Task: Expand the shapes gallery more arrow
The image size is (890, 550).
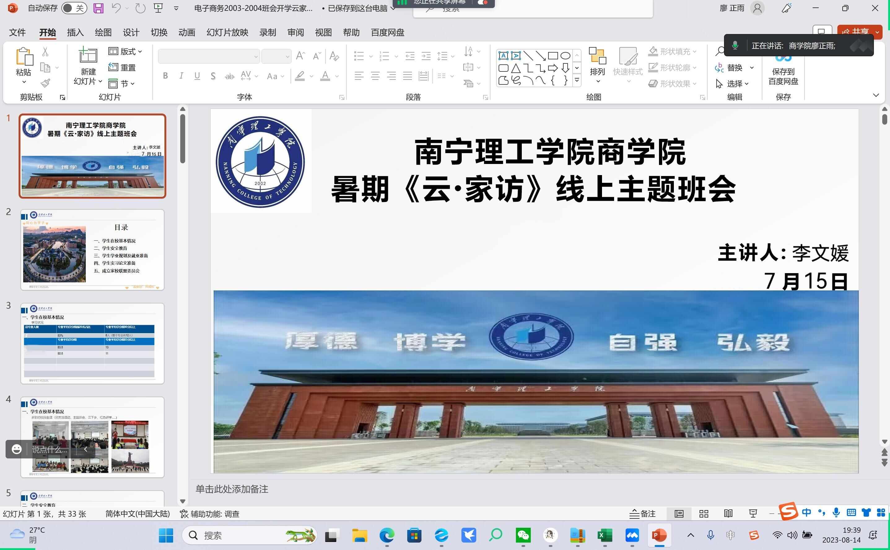Action: pos(577,80)
